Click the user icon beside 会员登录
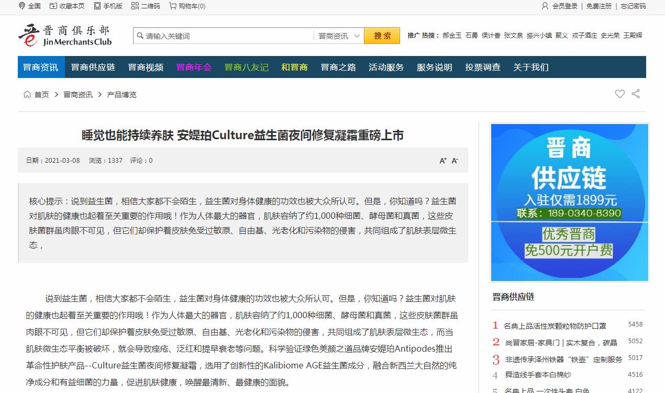The width and height of the screenshot is (665, 393). (x=545, y=6)
